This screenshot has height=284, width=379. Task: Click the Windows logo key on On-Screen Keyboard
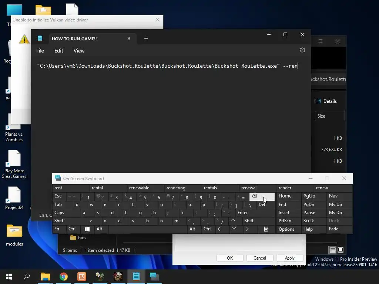click(x=87, y=229)
